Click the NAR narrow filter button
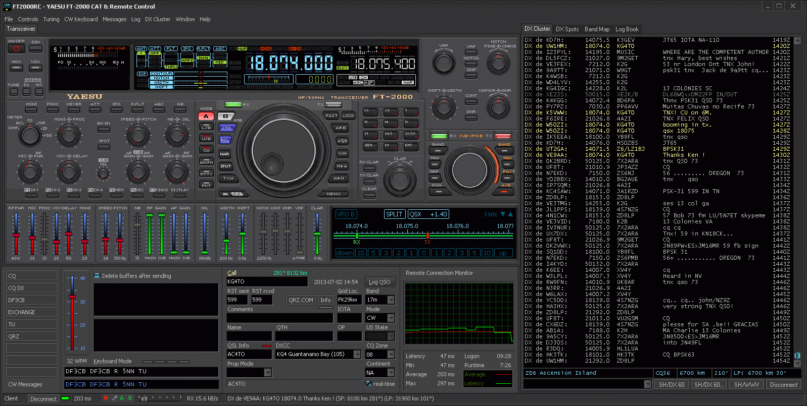Image resolution: width=807 pixels, height=406 pixels. [225, 153]
